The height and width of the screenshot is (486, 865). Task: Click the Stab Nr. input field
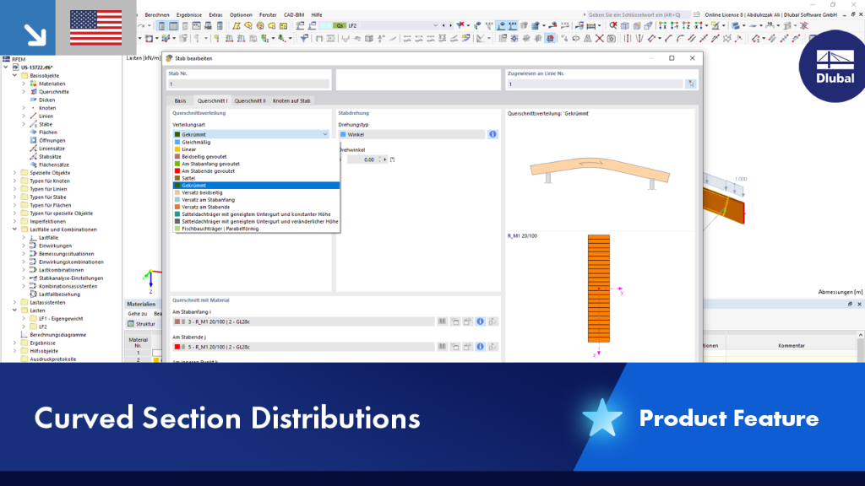click(x=249, y=84)
